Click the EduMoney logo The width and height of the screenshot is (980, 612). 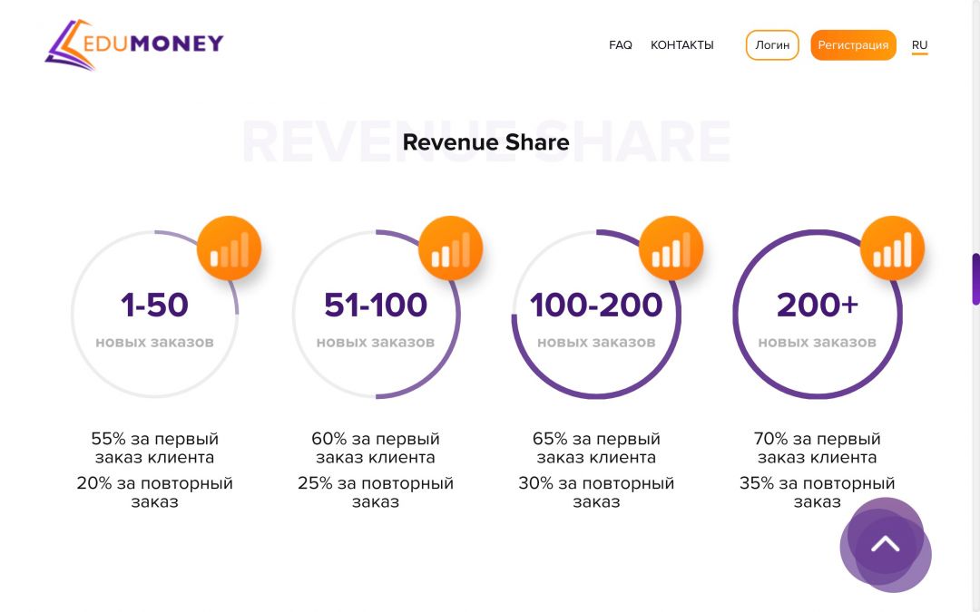(133, 44)
